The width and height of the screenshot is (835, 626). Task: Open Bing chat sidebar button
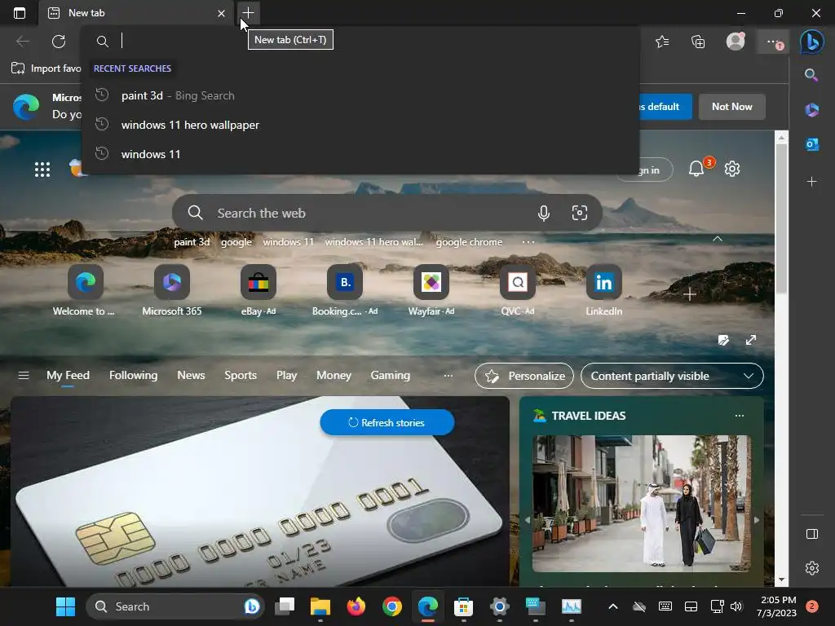[811, 42]
